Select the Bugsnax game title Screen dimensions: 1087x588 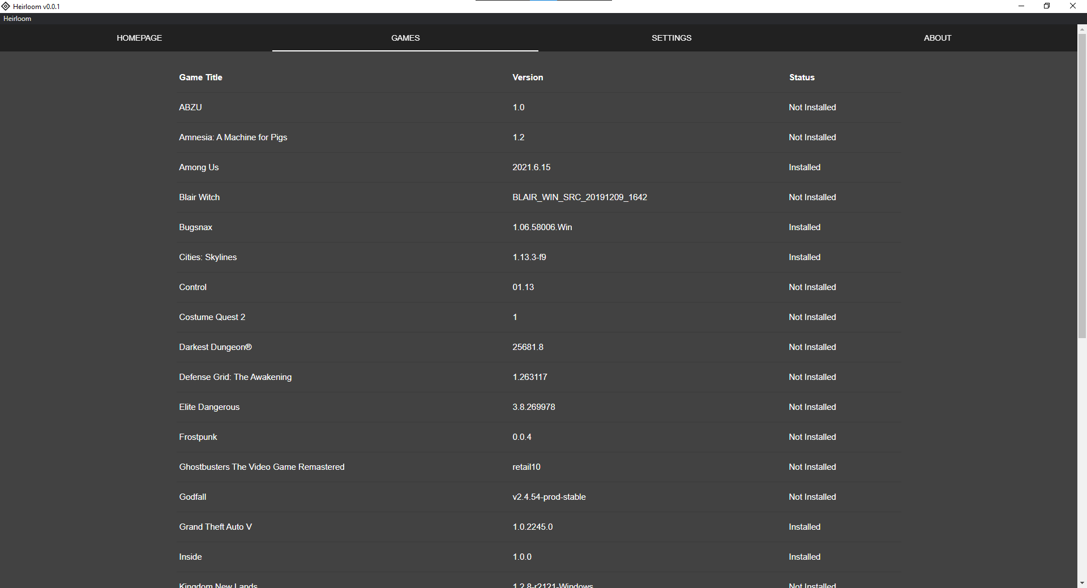click(195, 227)
